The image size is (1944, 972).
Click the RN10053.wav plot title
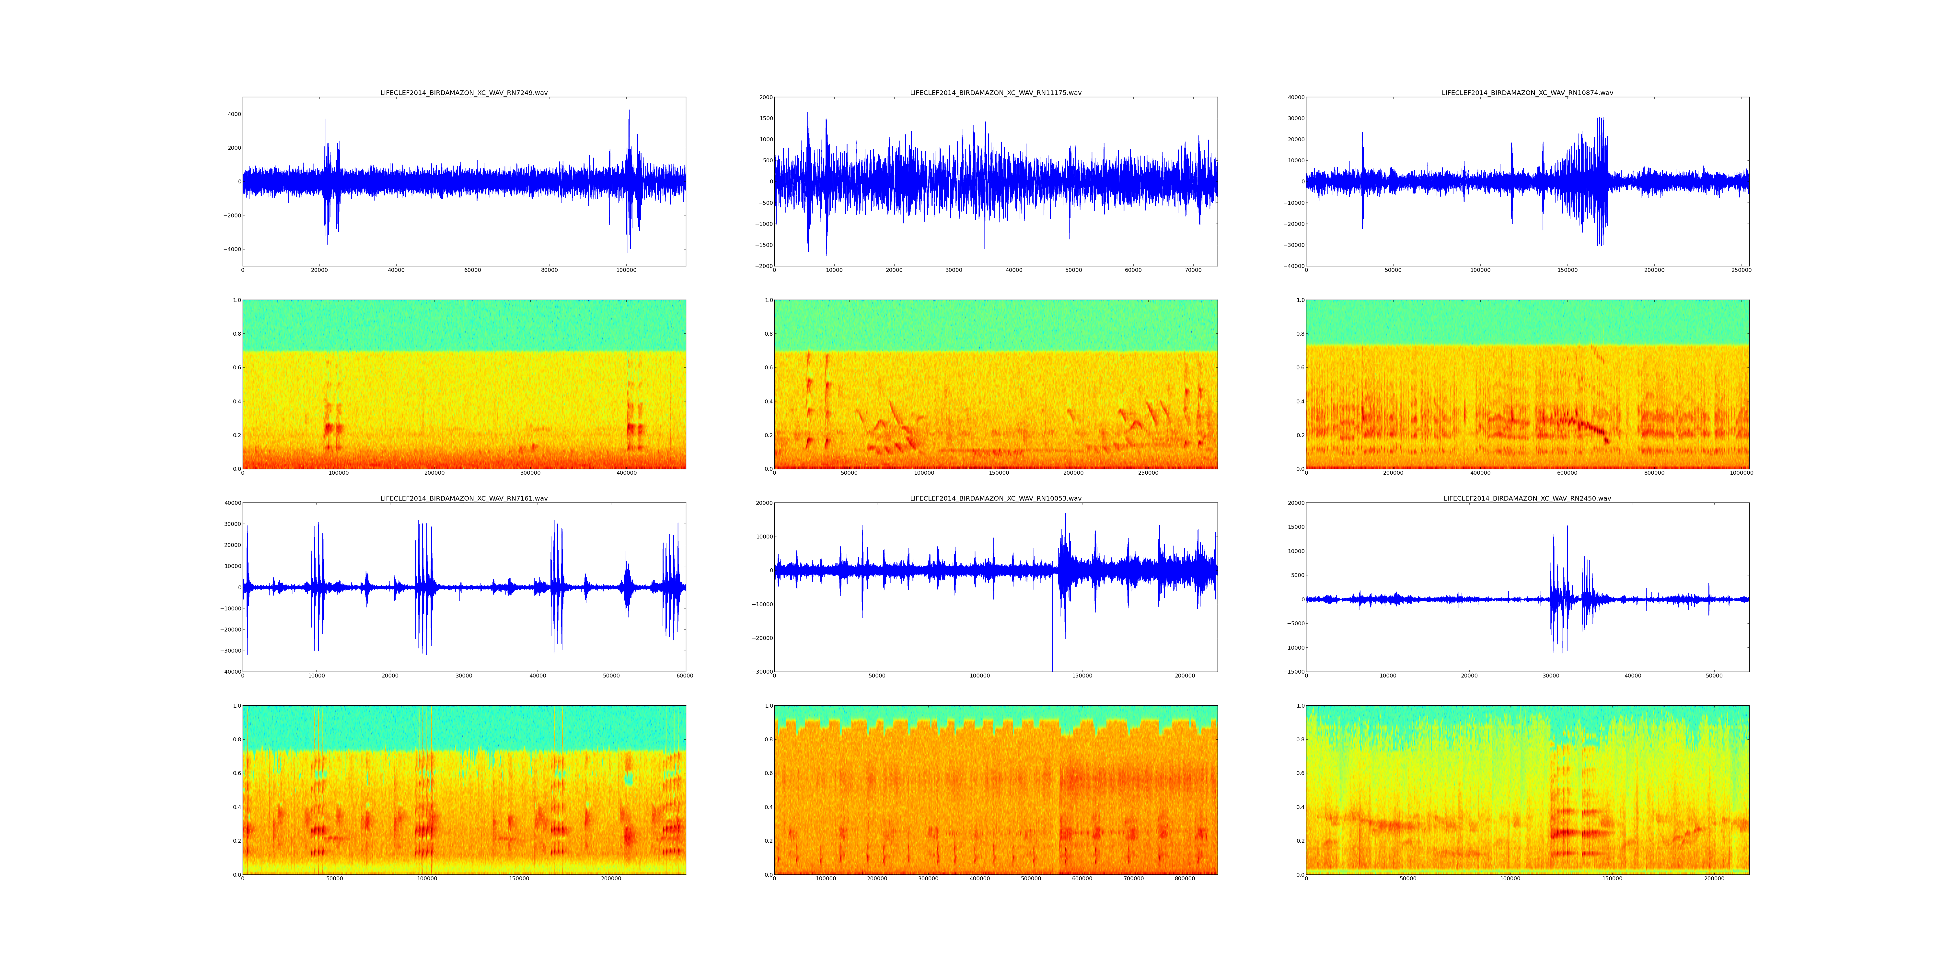[995, 498]
